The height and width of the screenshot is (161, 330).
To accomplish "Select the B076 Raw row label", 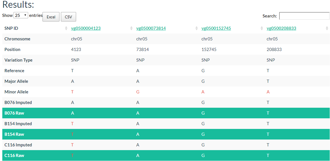I will pos(14,113).
